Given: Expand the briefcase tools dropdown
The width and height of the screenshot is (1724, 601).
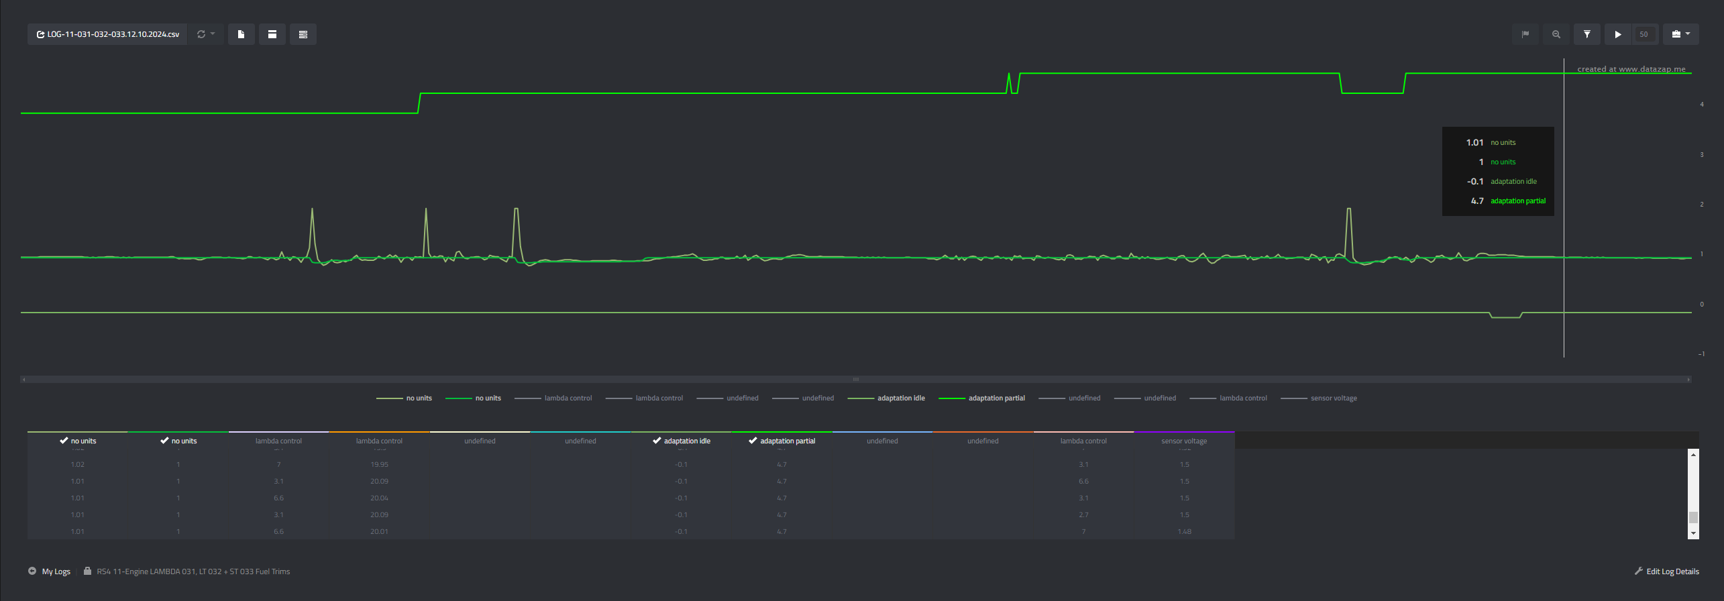Looking at the screenshot, I should (x=1680, y=34).
